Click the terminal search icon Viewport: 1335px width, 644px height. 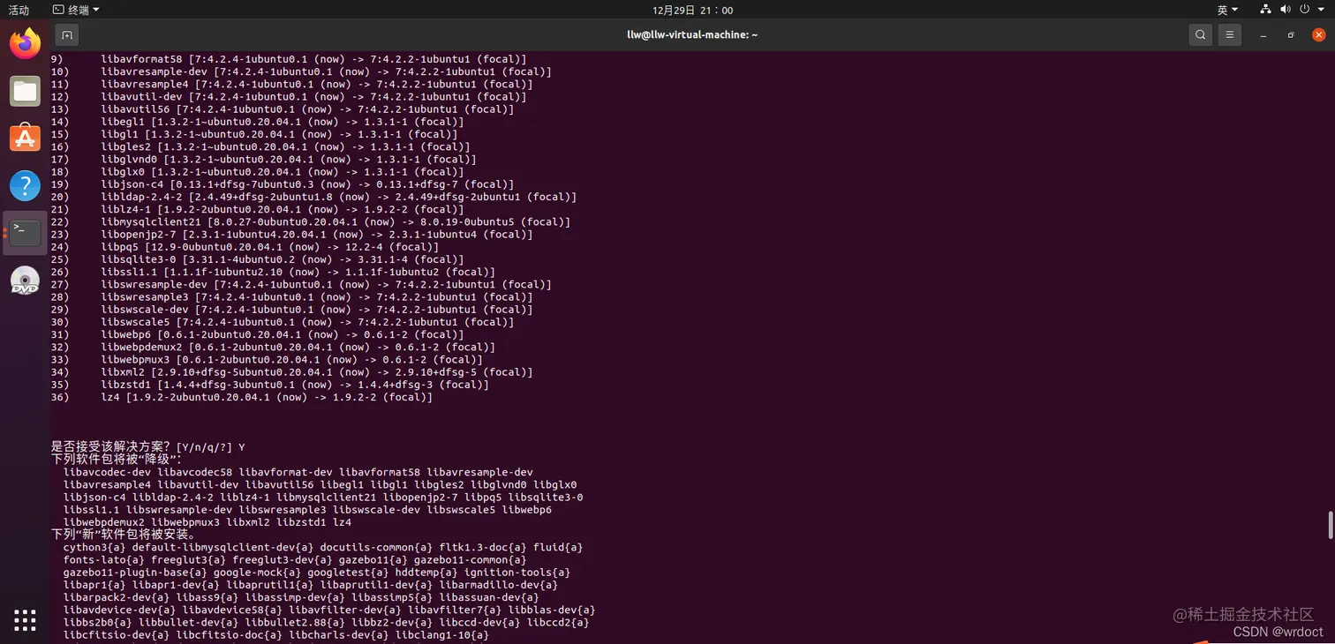click(1200, 34)
